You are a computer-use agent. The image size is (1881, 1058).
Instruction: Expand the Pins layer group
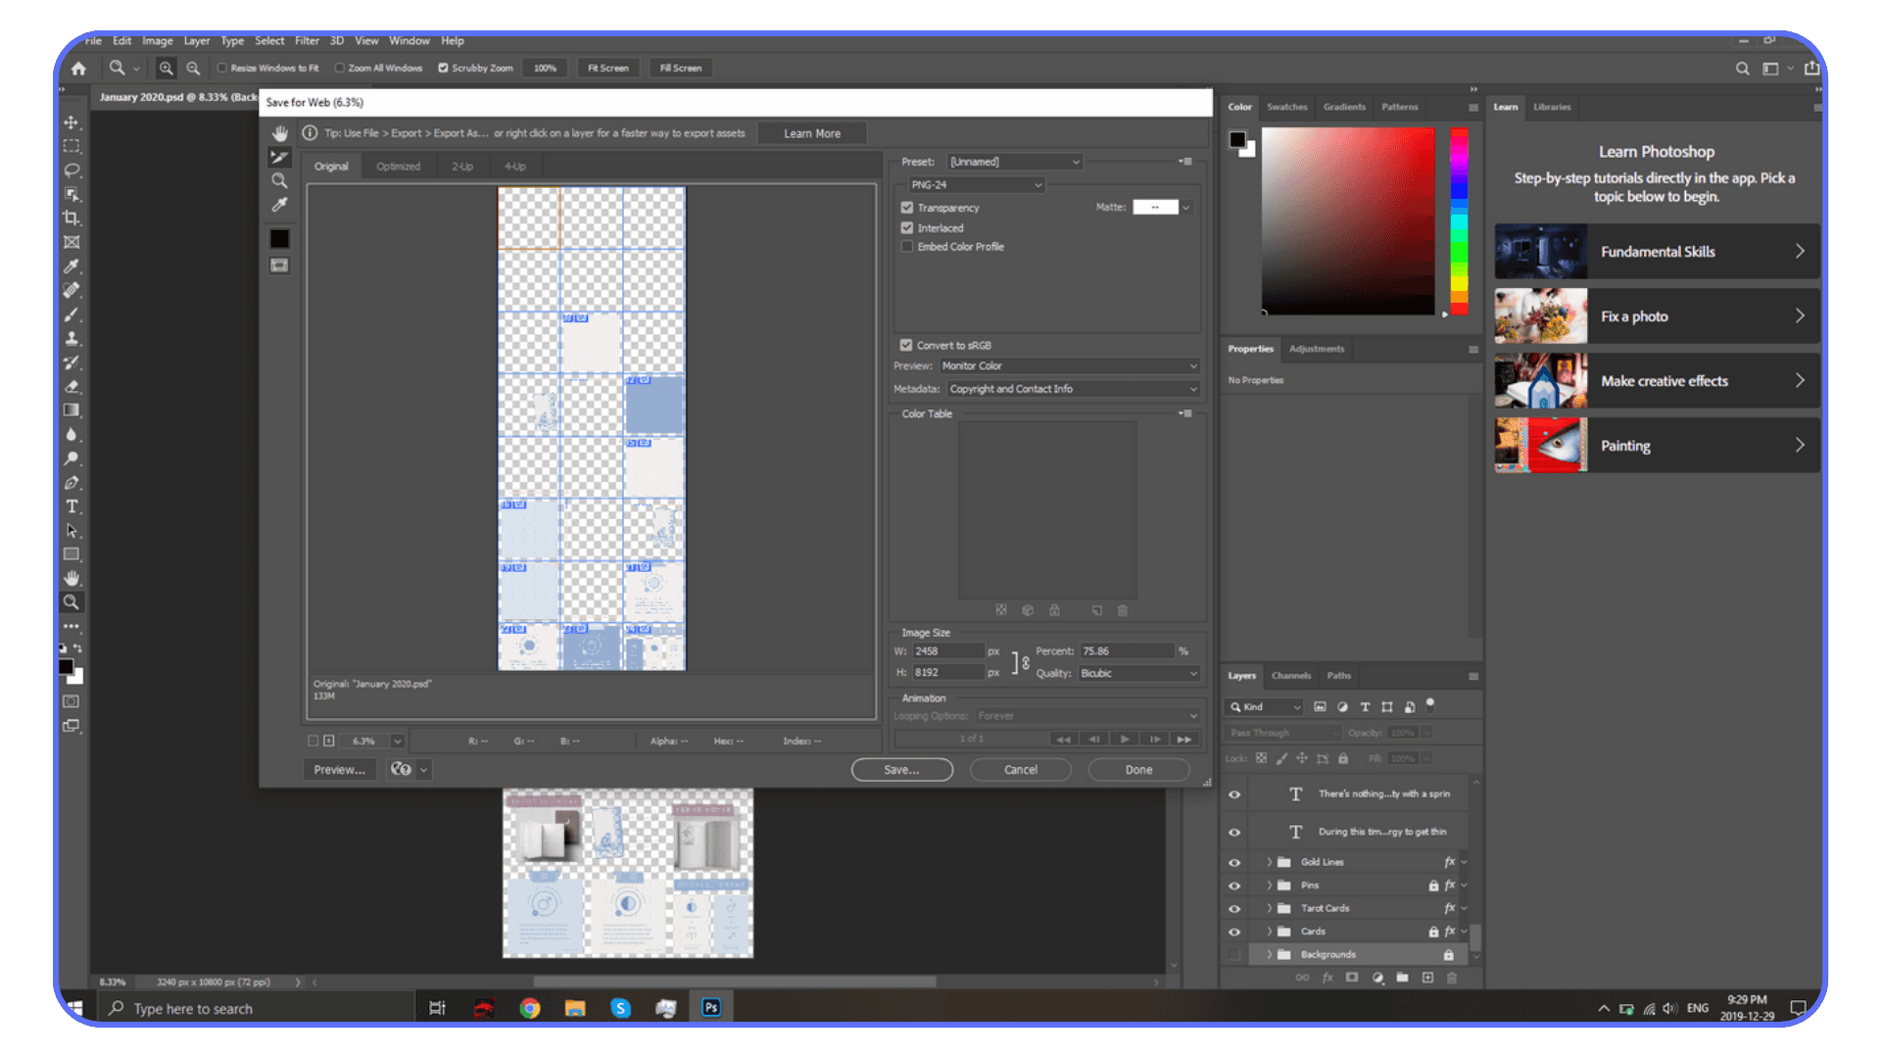1270,886
